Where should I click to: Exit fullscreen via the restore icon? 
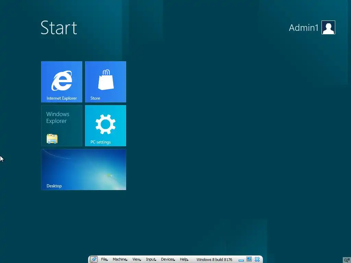249,259
